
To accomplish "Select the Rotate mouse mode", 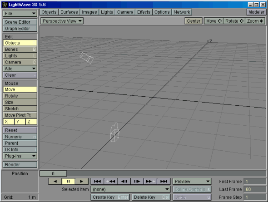I will point(20,96).
